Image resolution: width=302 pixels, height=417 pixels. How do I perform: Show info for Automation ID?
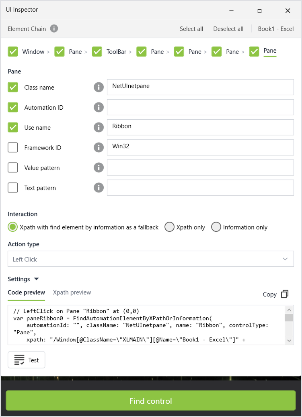pyautogui.click(x=99, y=107)
